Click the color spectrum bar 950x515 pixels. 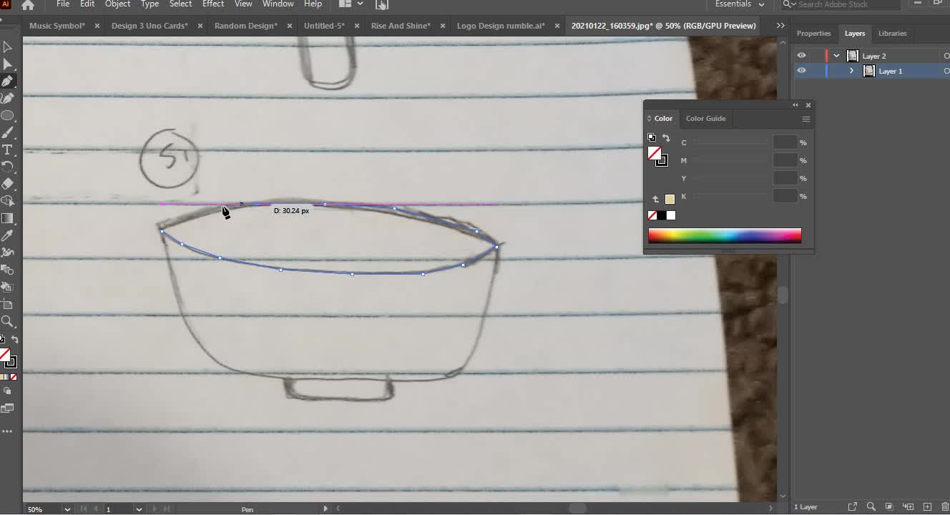725,235
